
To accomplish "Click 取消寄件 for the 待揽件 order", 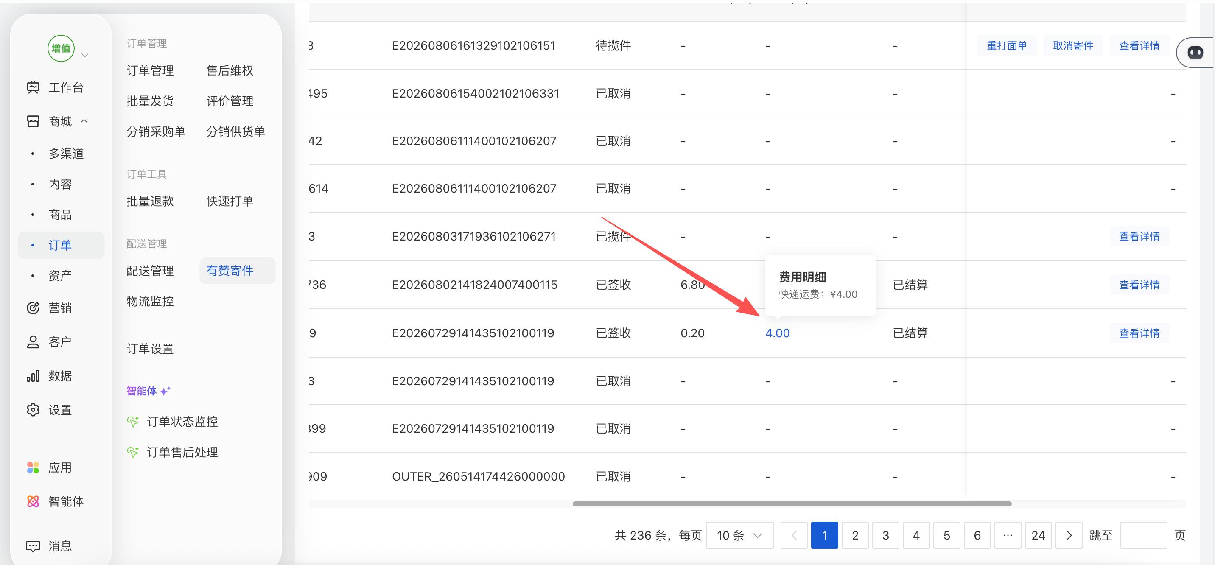I will [x=1073, y=46].
